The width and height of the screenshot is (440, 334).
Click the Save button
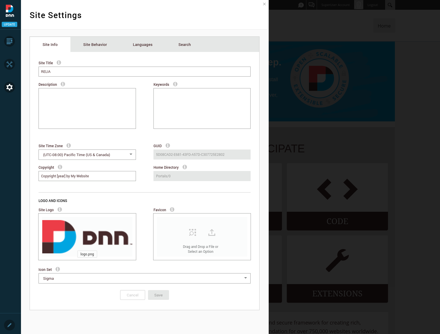point(158,295)
